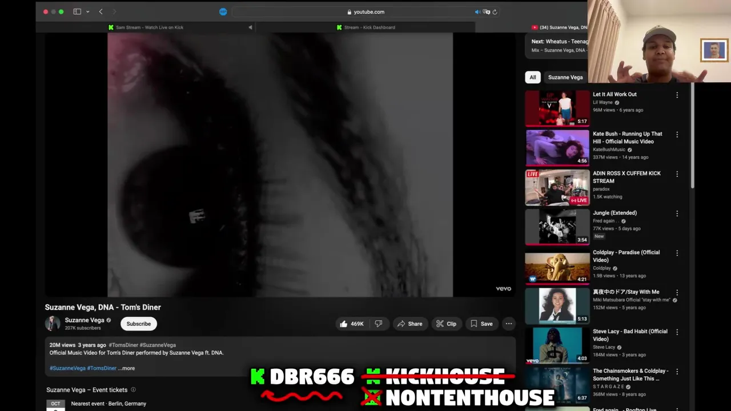Reload the page with the refresh icon

(495, 11)
